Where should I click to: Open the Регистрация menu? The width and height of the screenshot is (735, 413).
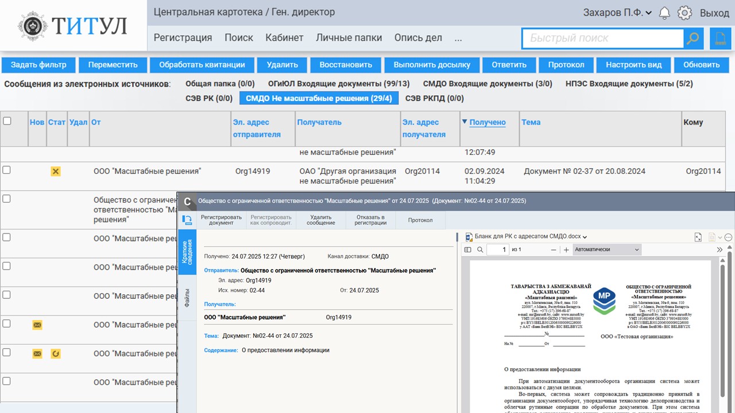(183, 38)
